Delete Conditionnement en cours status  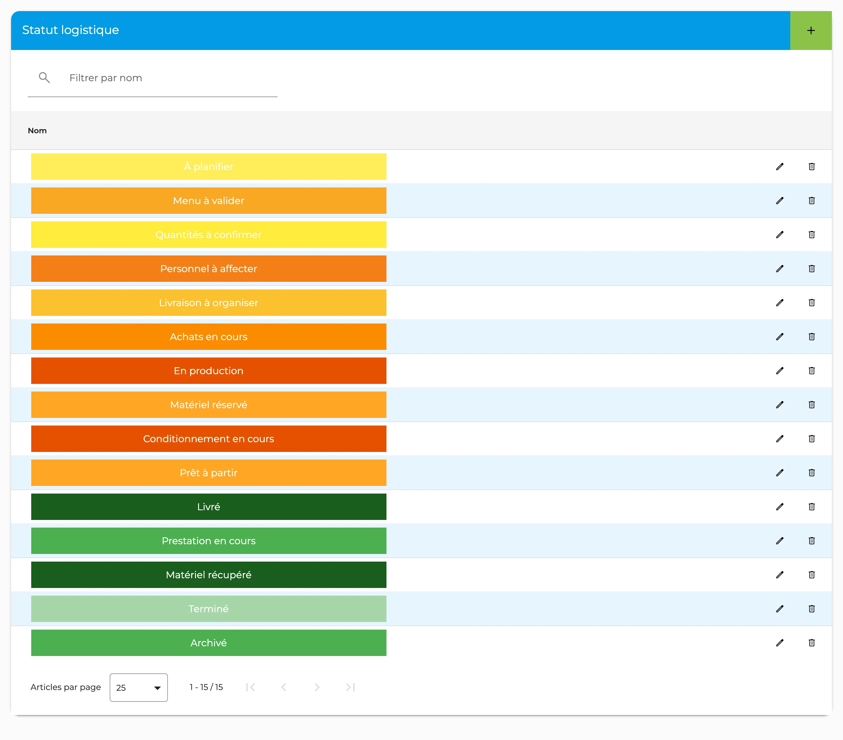coord(811,439)
